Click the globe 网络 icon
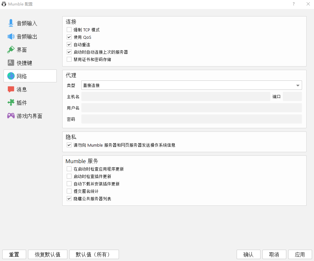 (11, 76)
